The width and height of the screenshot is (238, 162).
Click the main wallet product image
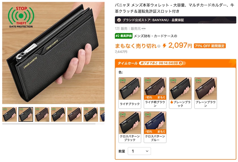pos(53,53)
